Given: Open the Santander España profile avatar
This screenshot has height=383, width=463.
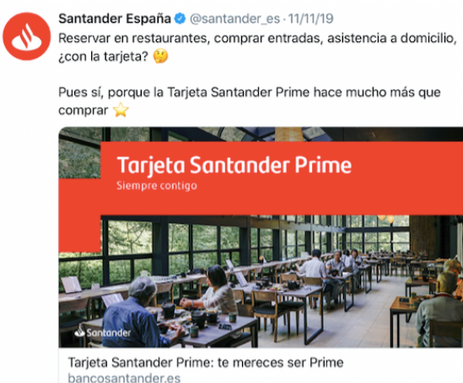Looking at the screenshot, I should pos(27,36).
